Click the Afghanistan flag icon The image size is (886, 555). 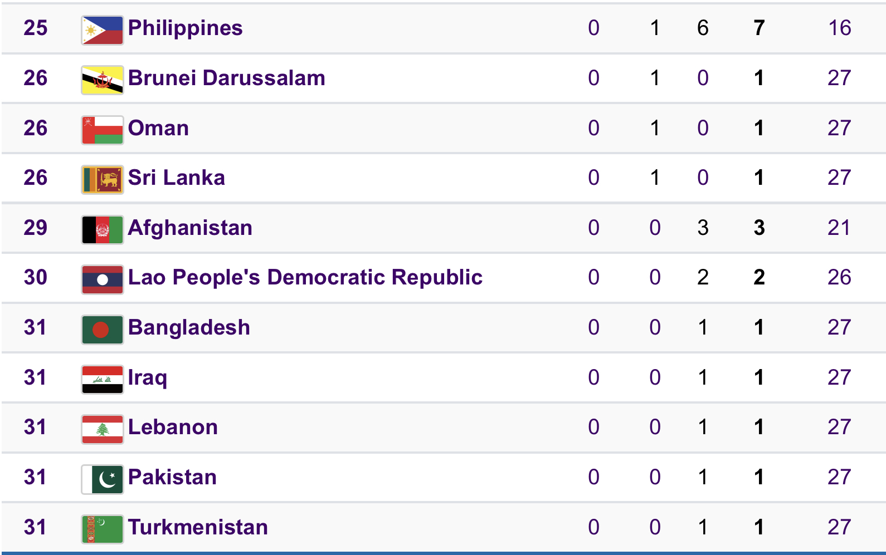(x=102, y=230)
